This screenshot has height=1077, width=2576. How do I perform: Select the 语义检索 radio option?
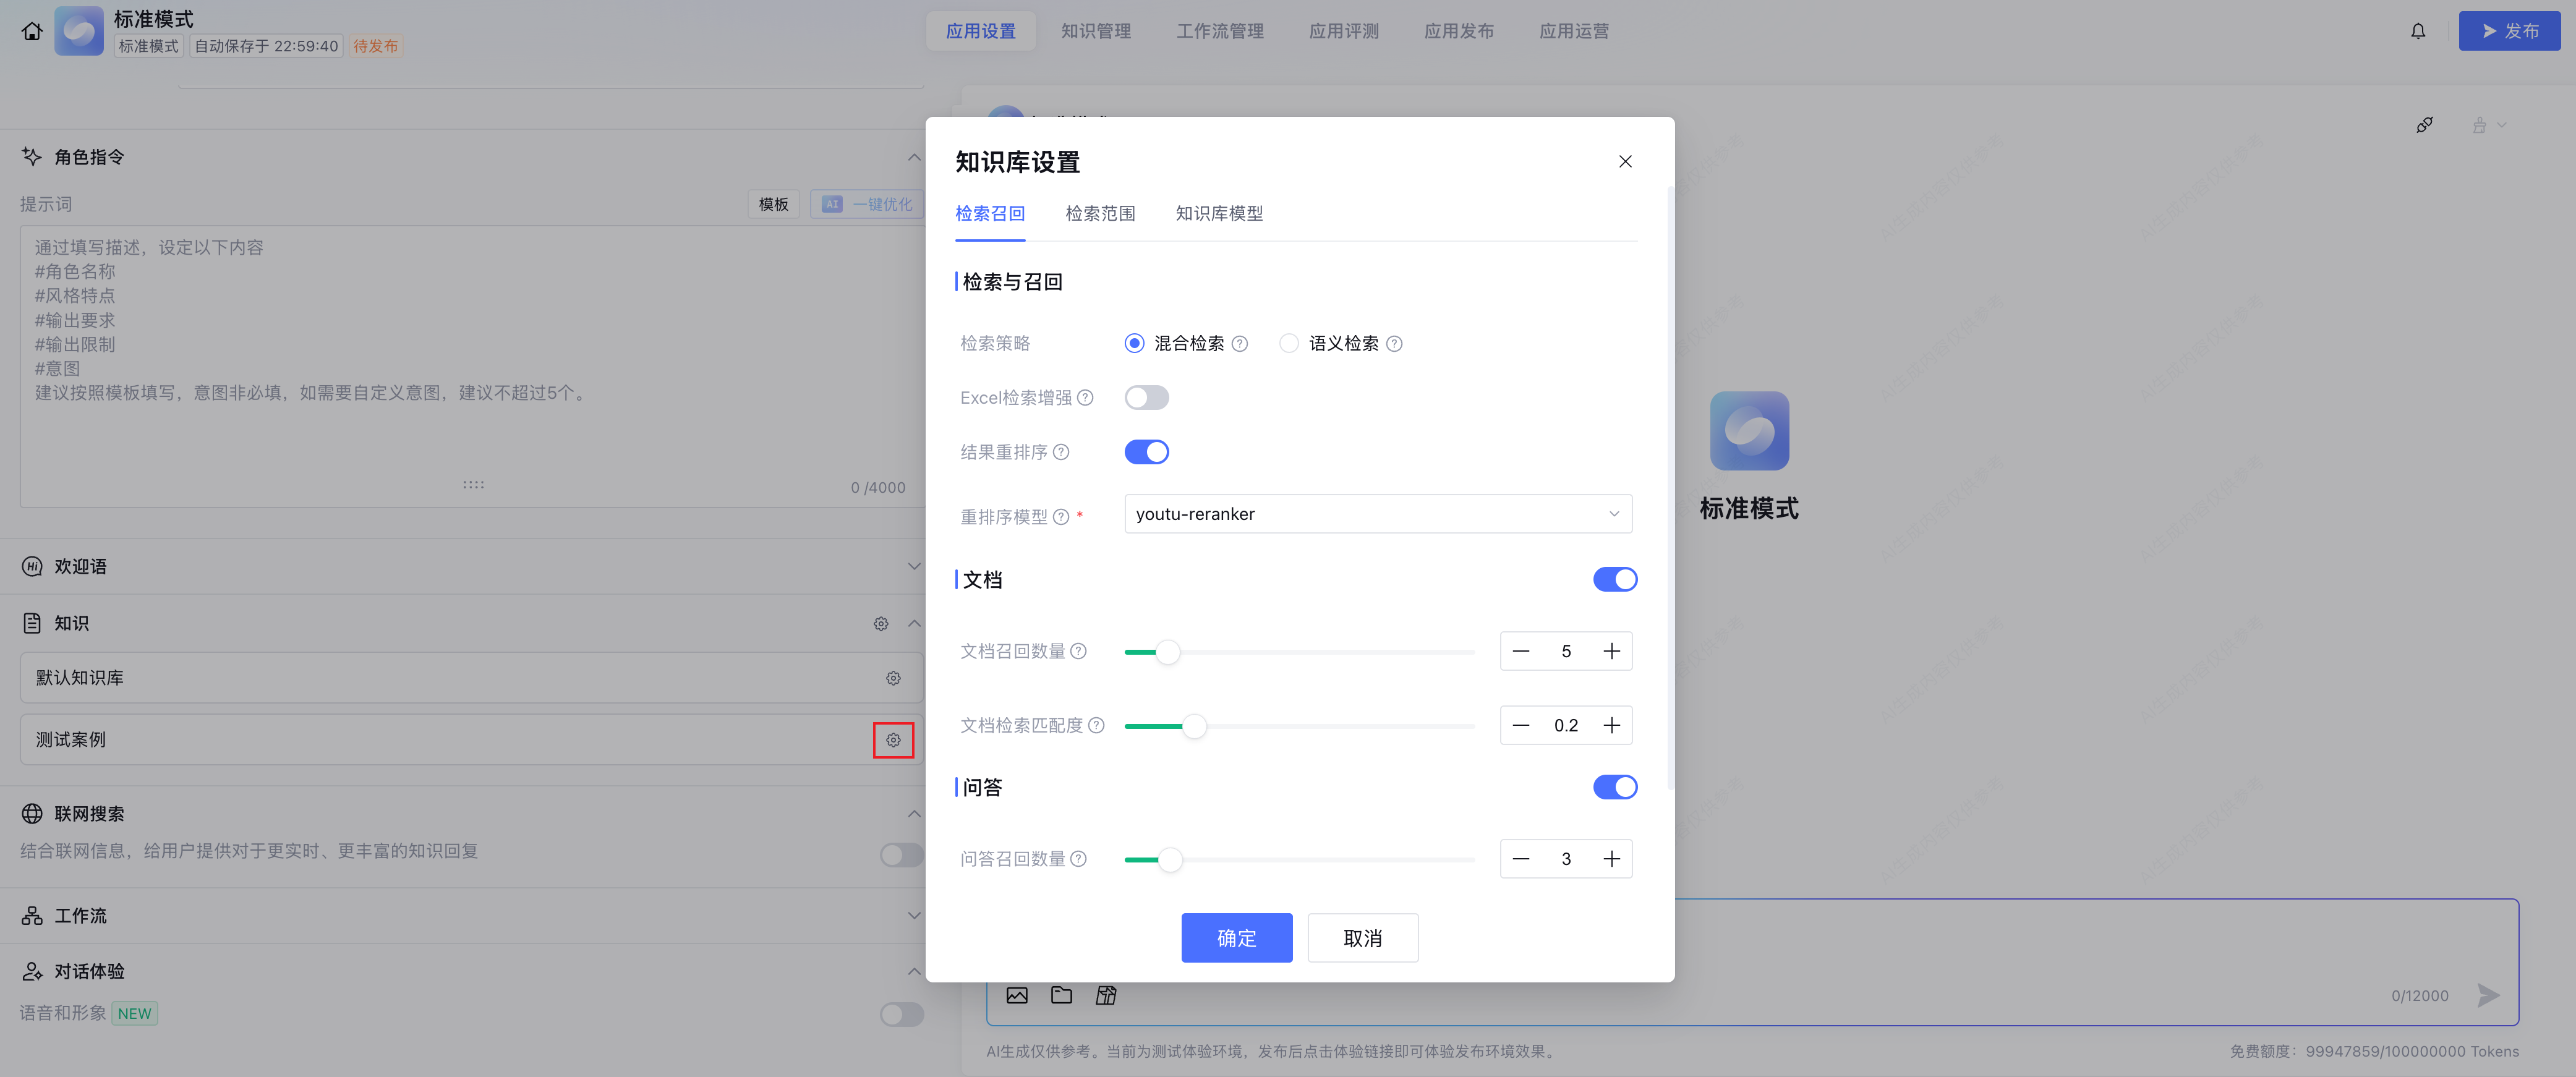(x=1289, y=344)
